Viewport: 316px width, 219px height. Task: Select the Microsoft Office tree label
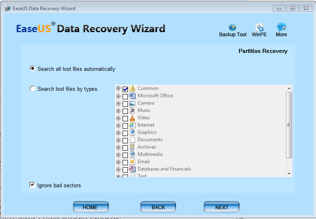coord(155,96)
